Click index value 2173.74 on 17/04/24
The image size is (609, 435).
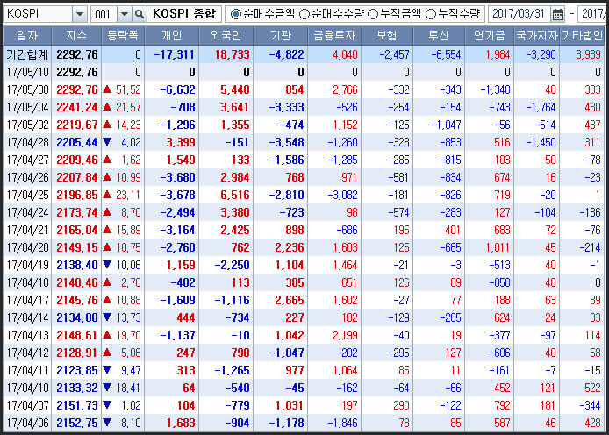(x=77, y=212)
